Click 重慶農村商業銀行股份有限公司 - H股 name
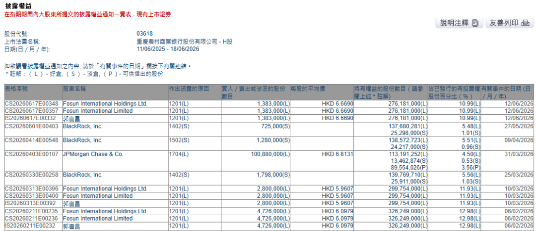The image size is (536, 231). click(x=184, y=42)
